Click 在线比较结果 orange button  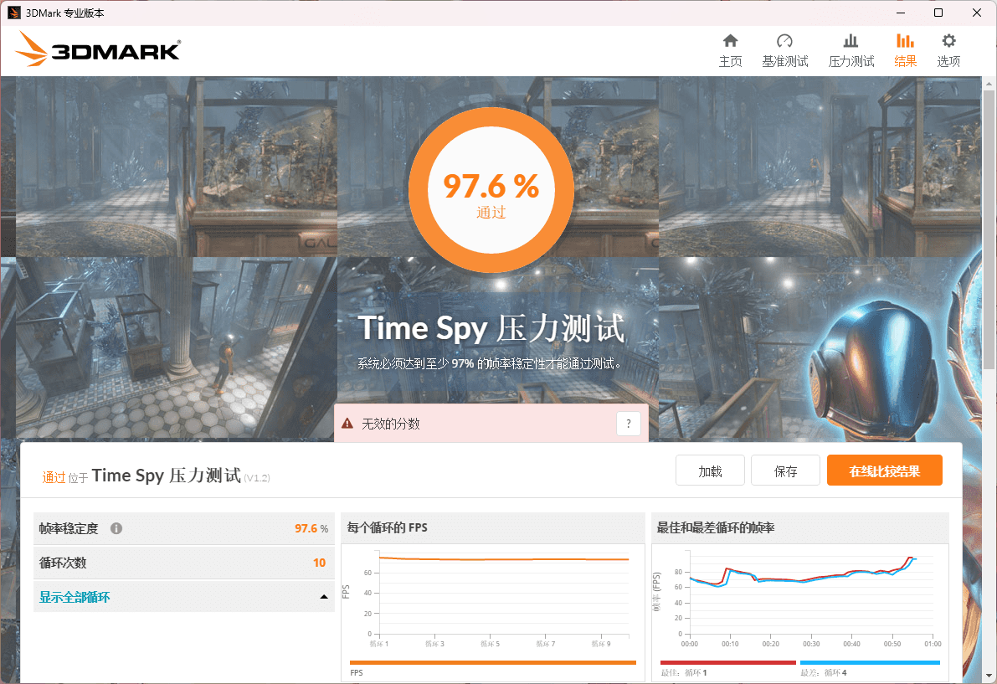pyautogui.click(x=884, y=471)
